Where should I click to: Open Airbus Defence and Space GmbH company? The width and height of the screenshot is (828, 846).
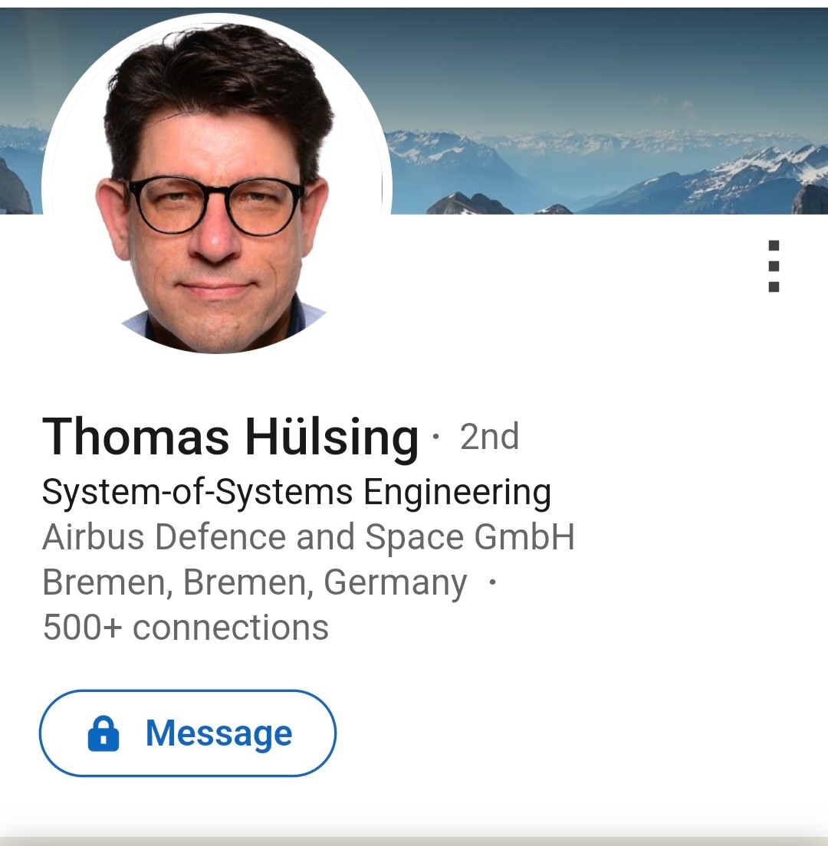(x=308, y=537)
